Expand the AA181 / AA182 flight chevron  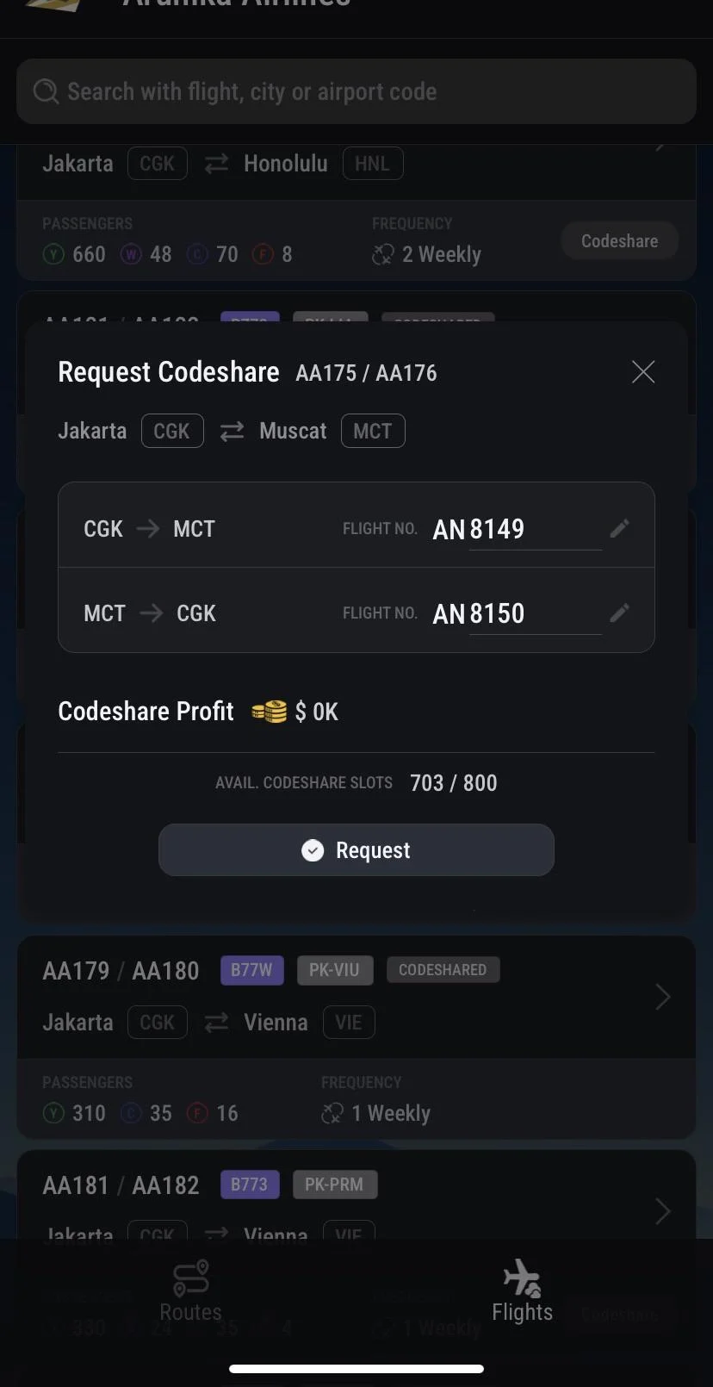(x=662, y=1211)
